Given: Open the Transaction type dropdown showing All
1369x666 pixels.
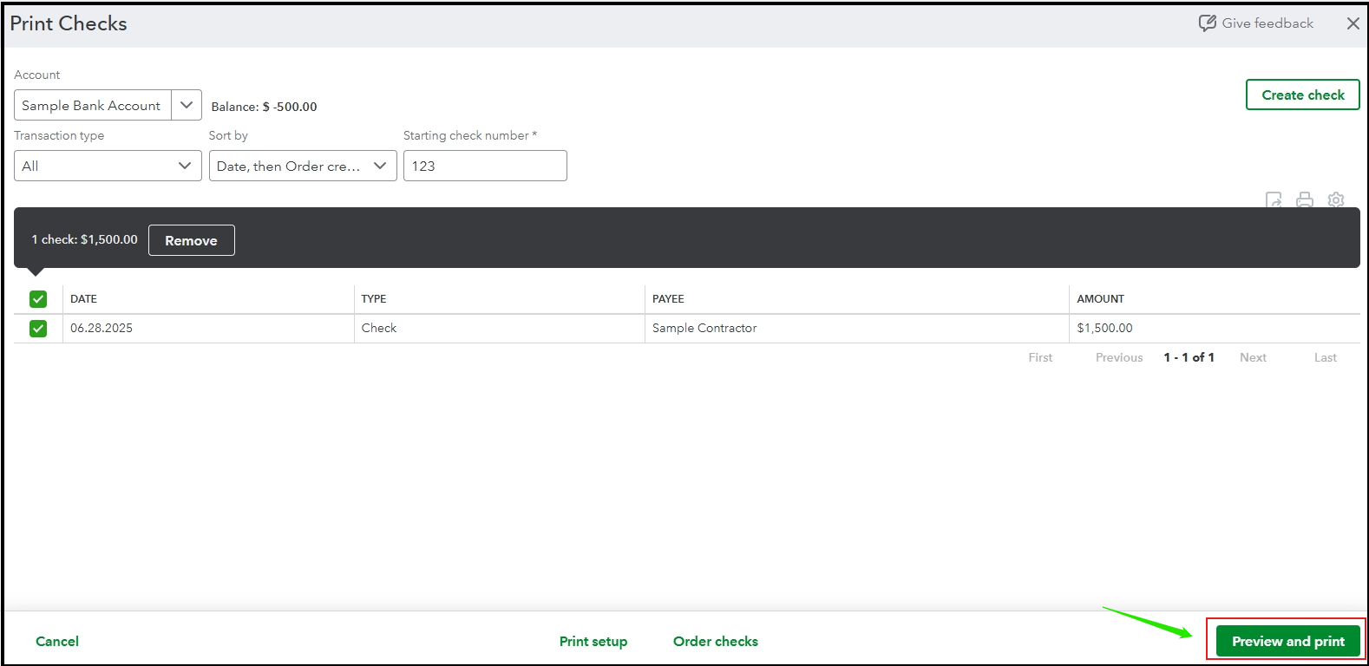Looking at the screenshot, I should pyautogui.click(x=108, y=166).
